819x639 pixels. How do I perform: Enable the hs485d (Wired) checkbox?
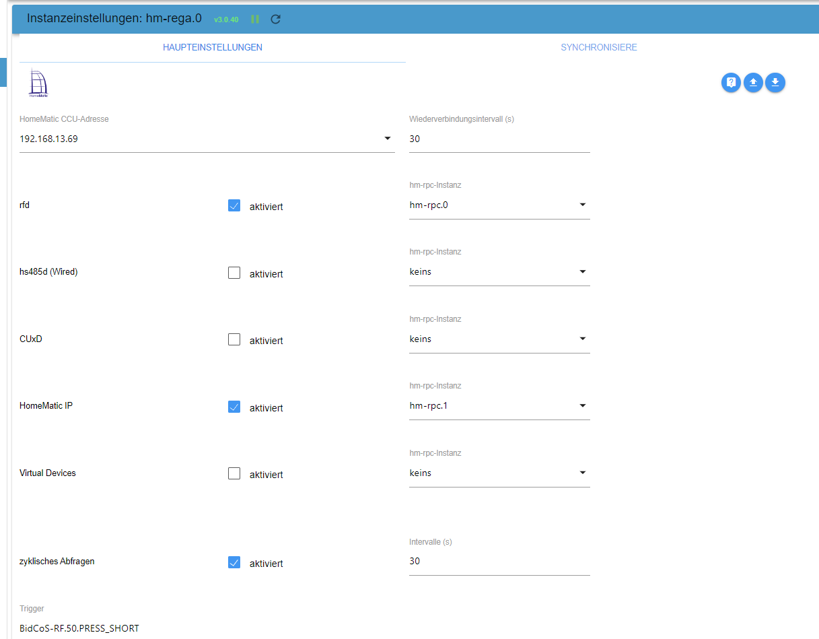234,273
